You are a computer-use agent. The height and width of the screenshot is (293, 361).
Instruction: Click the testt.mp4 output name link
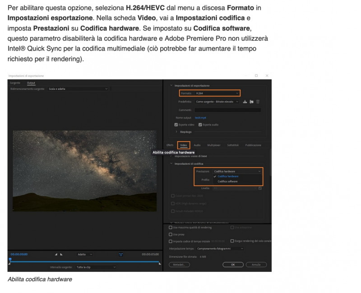(200, 117)
